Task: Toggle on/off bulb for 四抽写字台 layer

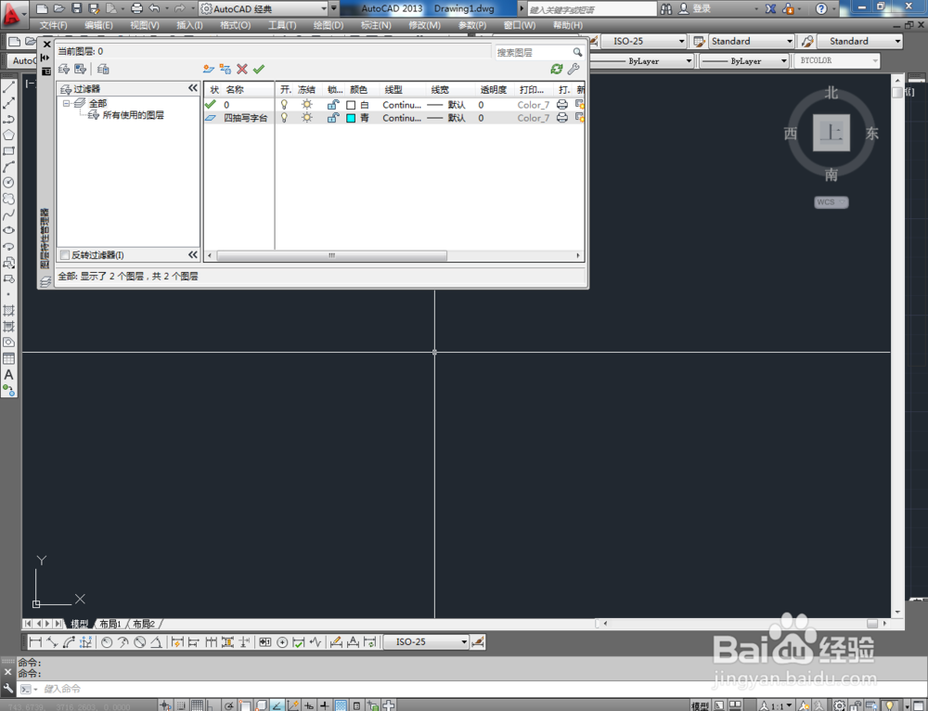Action: pyautogui.click(x=284, y=118)
